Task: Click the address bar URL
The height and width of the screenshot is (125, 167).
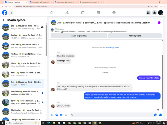Action: click(31, 7)
